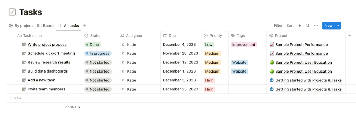This screenshot has width=356, height=114.
Task: Click the In progress status tag
Action: 98,53
